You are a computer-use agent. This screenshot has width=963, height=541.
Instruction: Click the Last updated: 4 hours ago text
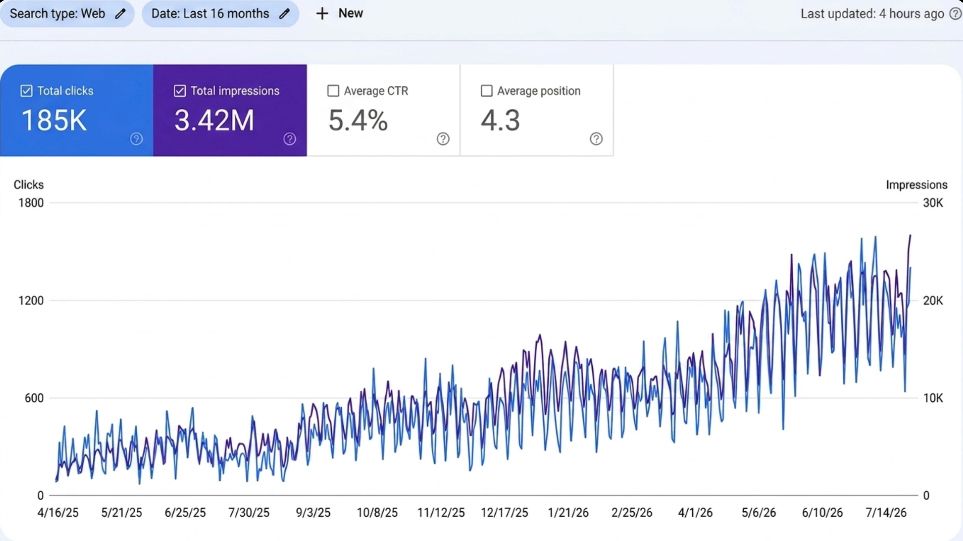coord(872,14)
